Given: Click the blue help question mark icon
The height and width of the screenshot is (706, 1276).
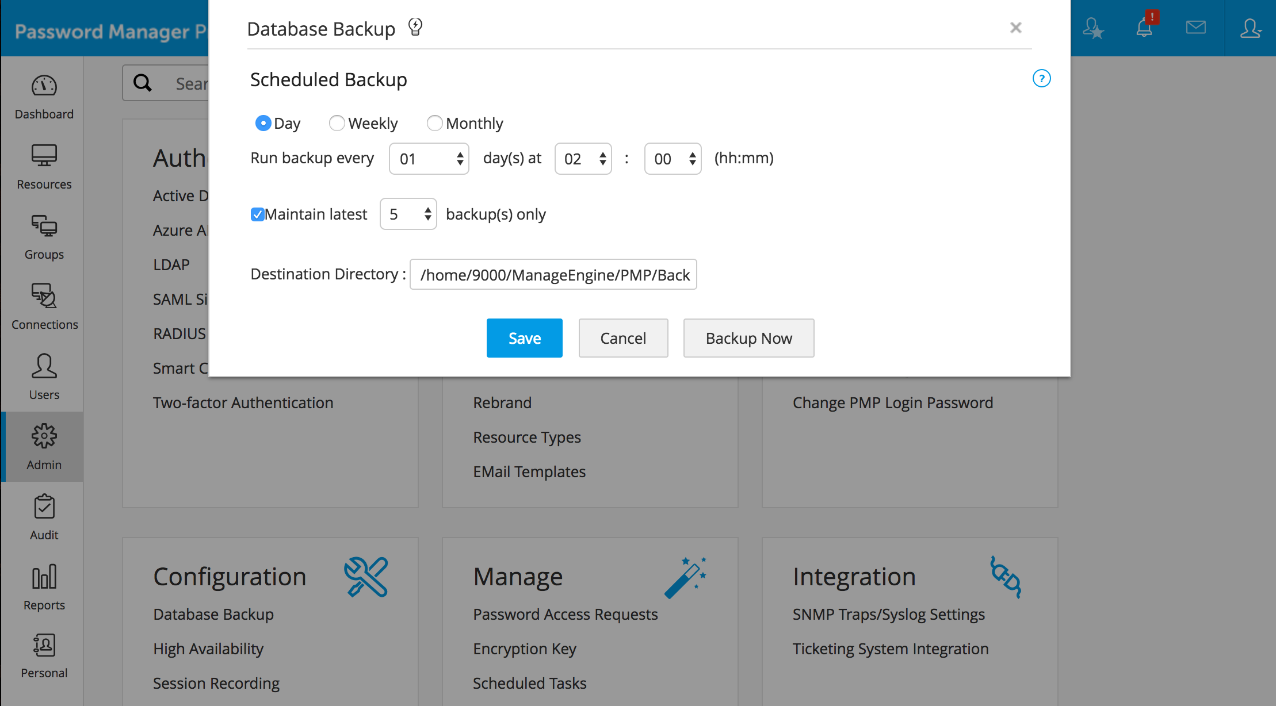Looking at the screenshot, I should (1041, 78).
